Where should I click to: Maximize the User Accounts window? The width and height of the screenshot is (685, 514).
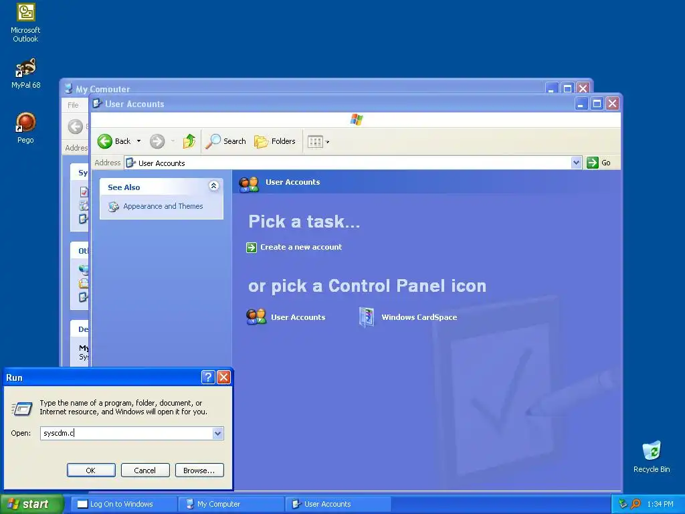[x=597, y=104]
